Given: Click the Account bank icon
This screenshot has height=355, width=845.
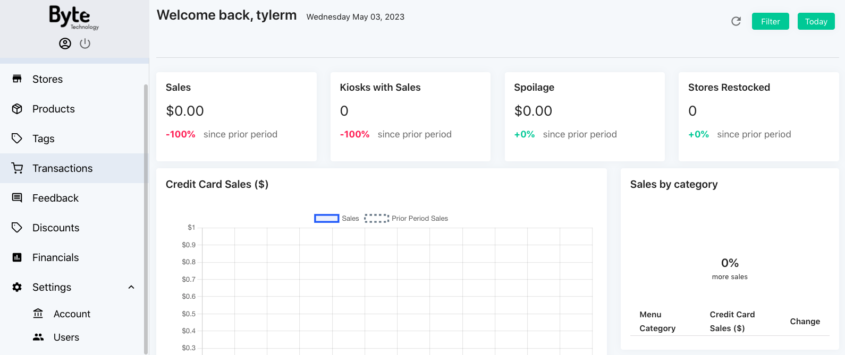Looking at the screenshot, I should tap(38, 314).
